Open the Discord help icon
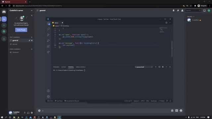Image resolution: width=212 pixels, height=119 pixels. click(x=209, y=11)
